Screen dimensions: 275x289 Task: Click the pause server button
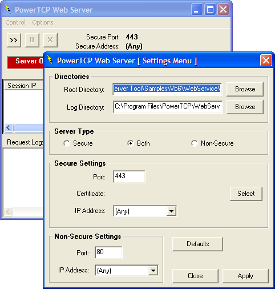tap(32, 40)
